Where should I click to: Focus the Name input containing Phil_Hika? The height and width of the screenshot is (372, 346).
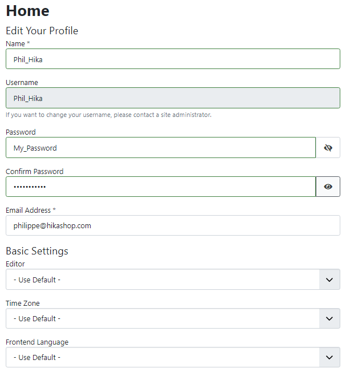click(x=173, y=59)
